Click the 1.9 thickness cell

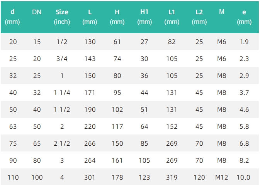(x=244, y=42)
